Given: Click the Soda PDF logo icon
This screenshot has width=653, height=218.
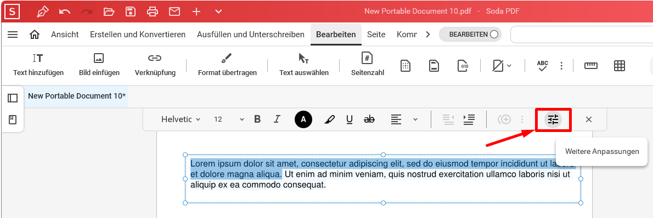Looking at the screenshot, I should tap(12, 12).
